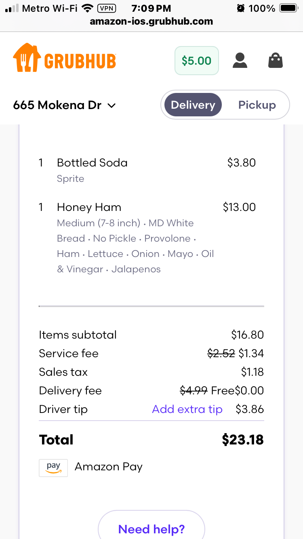Select the Honey Ham order item

(89, 207)
